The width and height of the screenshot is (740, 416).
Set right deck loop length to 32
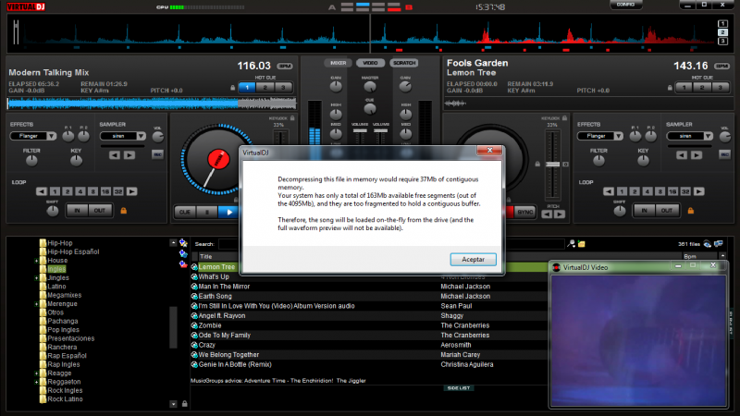(685, 191)
